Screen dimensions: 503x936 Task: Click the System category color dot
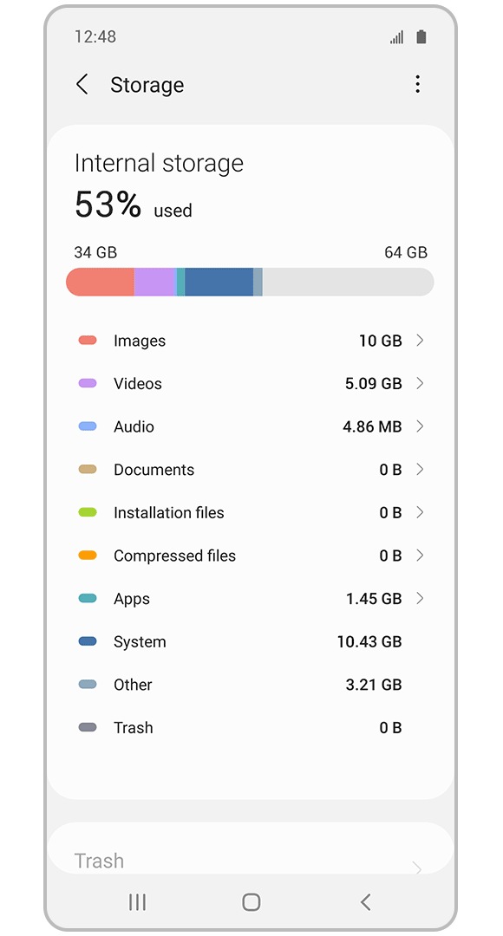click(88, 641)
